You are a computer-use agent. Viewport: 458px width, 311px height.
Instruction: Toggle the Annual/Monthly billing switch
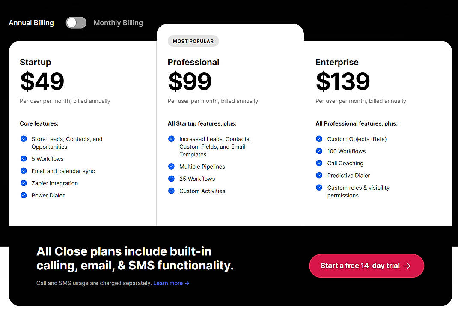click(76, 23)
